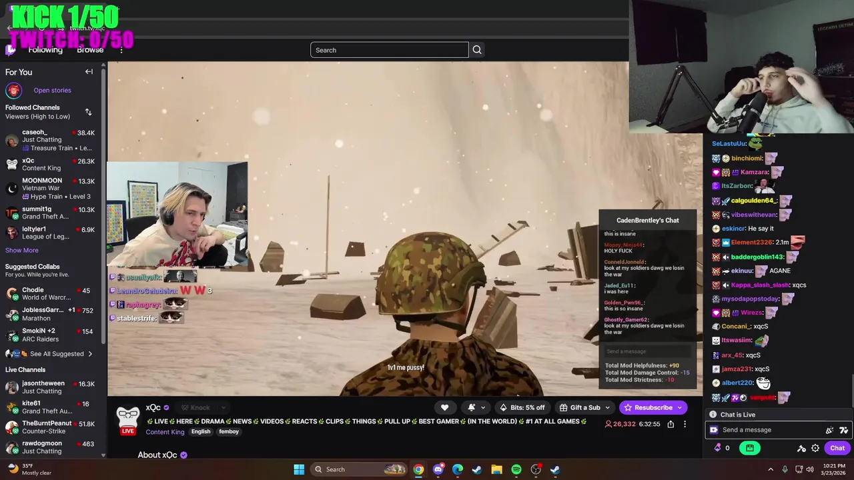Click the Windows taskbar Search box
854x480 pixels.
click(x=359, y=469)
